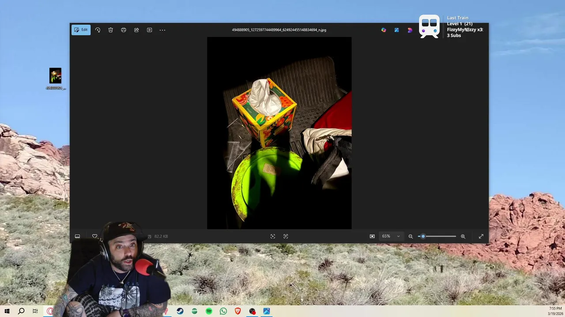Rotate the image in Photos toolbar
This screenshot has width=565, height=317.
[x=98, y=30]
